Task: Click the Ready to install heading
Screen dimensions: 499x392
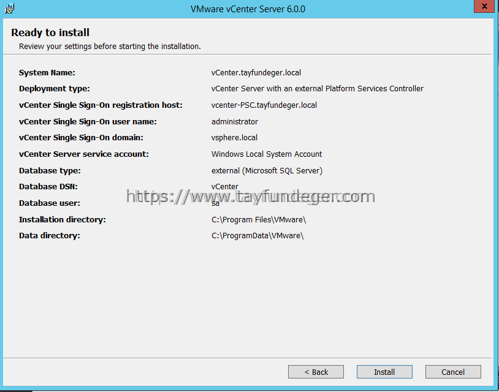Action: [50, 32]
